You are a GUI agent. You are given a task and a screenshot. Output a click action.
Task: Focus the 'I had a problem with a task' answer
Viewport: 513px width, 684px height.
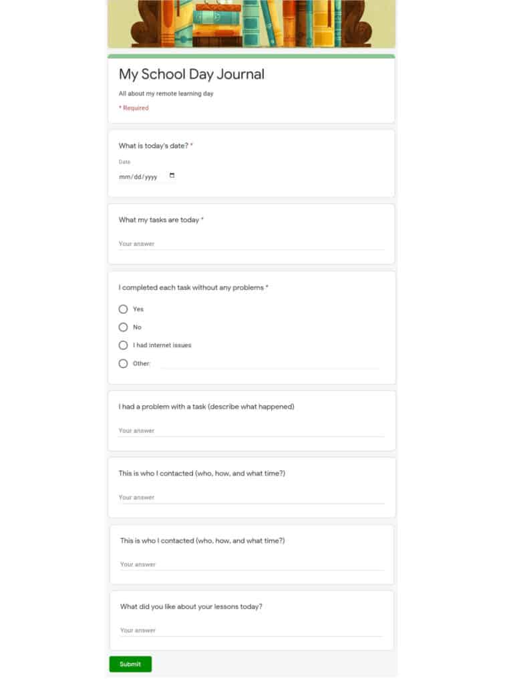(x=251, y=431)
